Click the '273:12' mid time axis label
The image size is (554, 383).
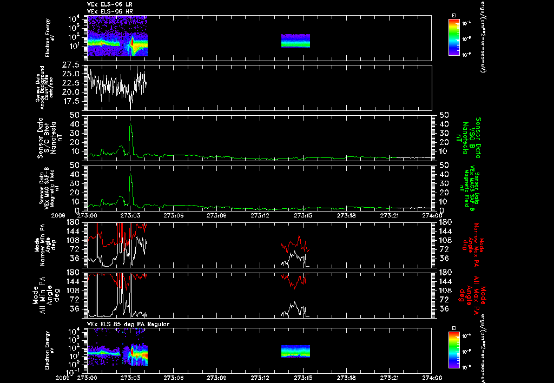pos(260,215)
